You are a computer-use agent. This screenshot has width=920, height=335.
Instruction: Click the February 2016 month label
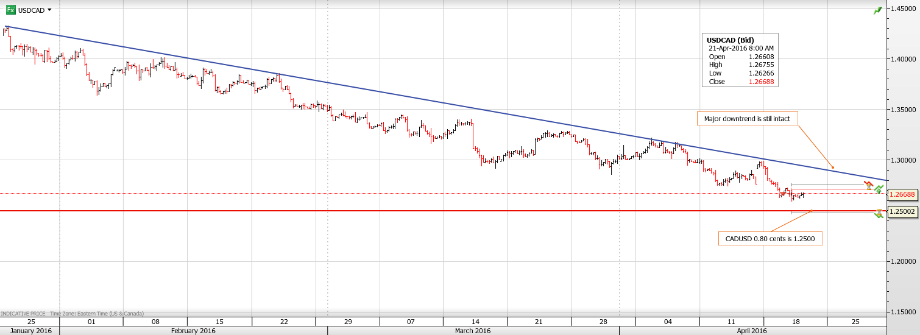(193, 331)
